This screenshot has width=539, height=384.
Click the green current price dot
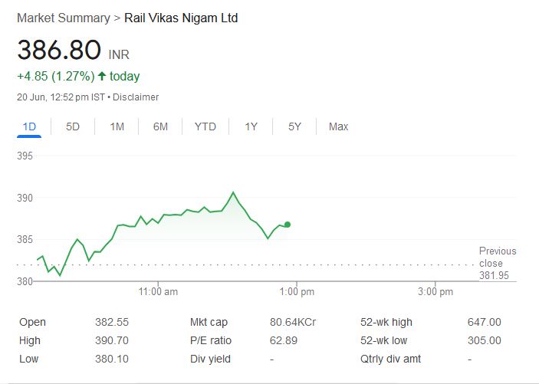pyautogui.click(x=288, y=225)
